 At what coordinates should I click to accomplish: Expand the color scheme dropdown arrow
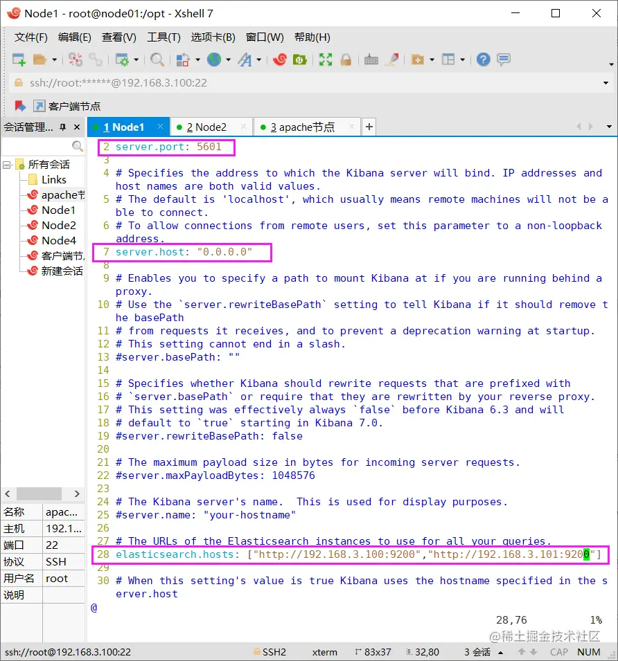click(x=197, y=60)
